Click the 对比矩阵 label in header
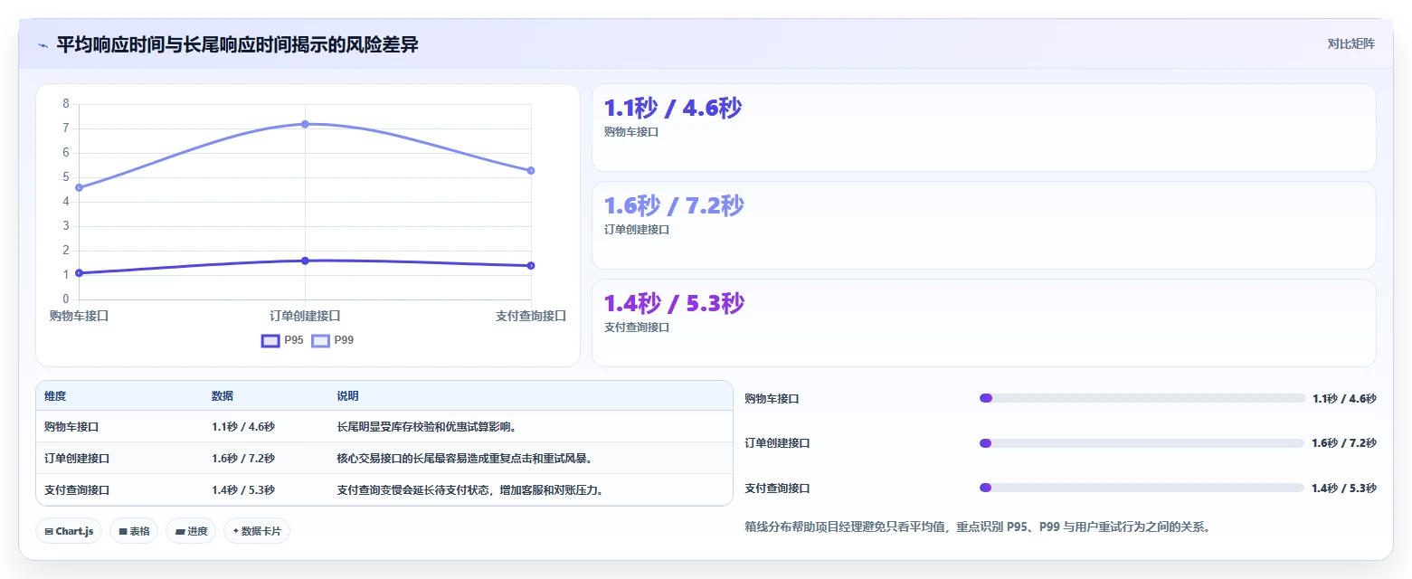Image resolution: width=1412 pixels, height=579 pixels. 1350,44
